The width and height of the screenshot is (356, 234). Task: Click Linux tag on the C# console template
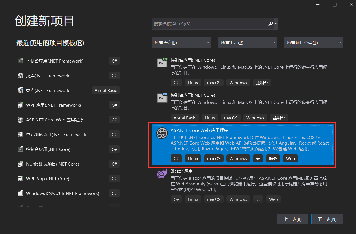coord(193,83)
